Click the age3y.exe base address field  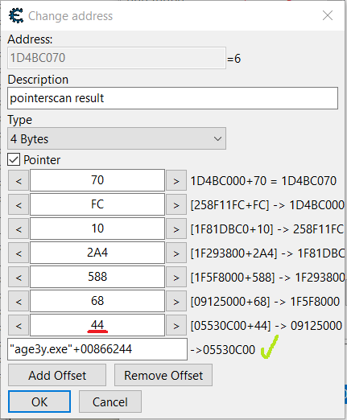tap(97, 349)
